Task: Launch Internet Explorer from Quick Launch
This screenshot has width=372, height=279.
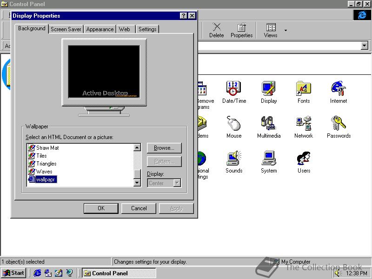Action: click(x=37, y=273)
